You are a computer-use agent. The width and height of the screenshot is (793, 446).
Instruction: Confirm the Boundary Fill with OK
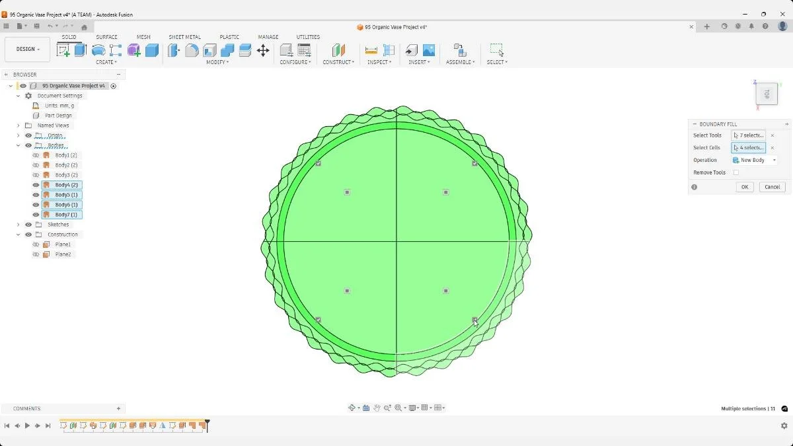point(744,186)
